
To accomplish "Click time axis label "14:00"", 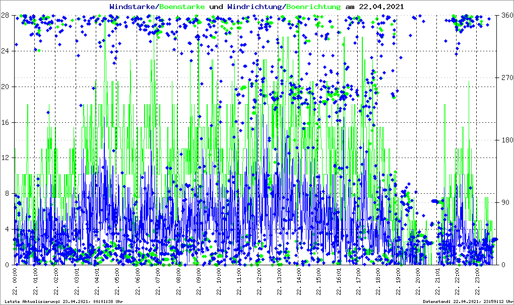I will click(298, 275).
